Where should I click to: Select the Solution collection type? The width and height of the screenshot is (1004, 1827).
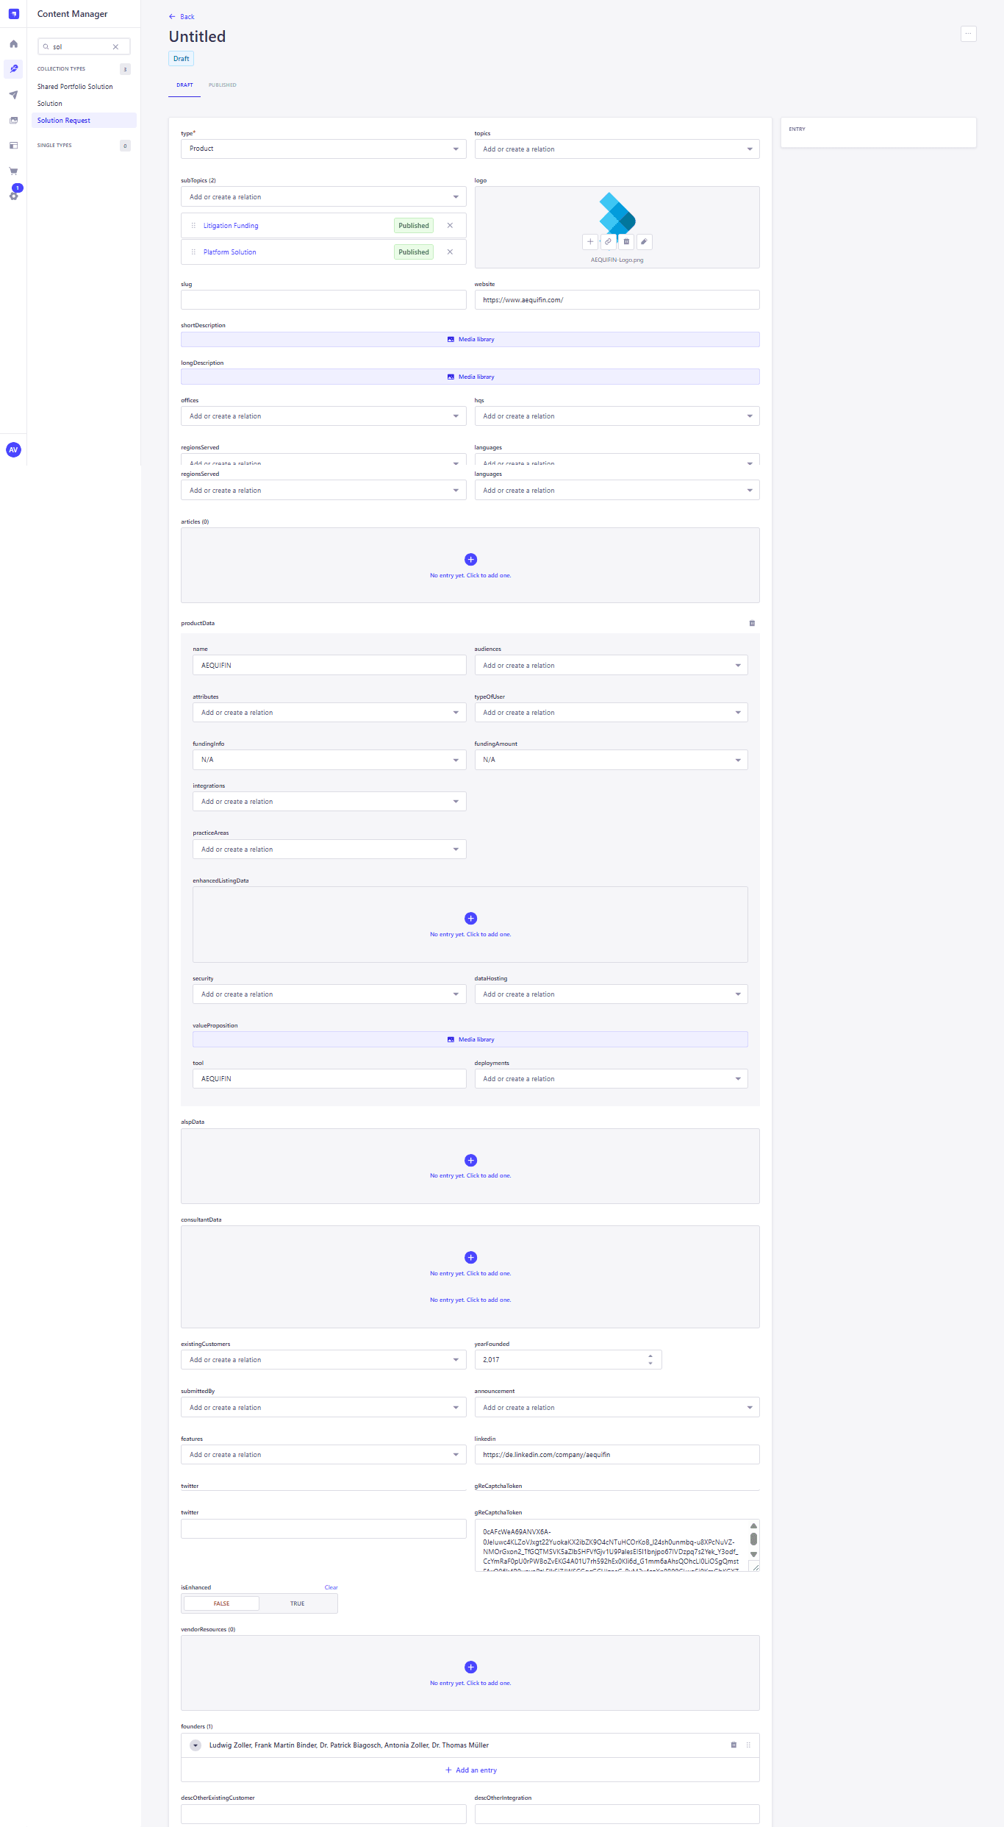click(50, 104)
